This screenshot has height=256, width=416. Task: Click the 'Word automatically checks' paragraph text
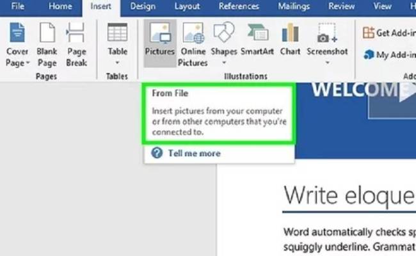pos(349,232)
